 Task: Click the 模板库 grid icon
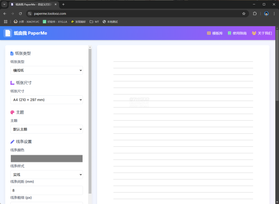click(x=209, y=33)
